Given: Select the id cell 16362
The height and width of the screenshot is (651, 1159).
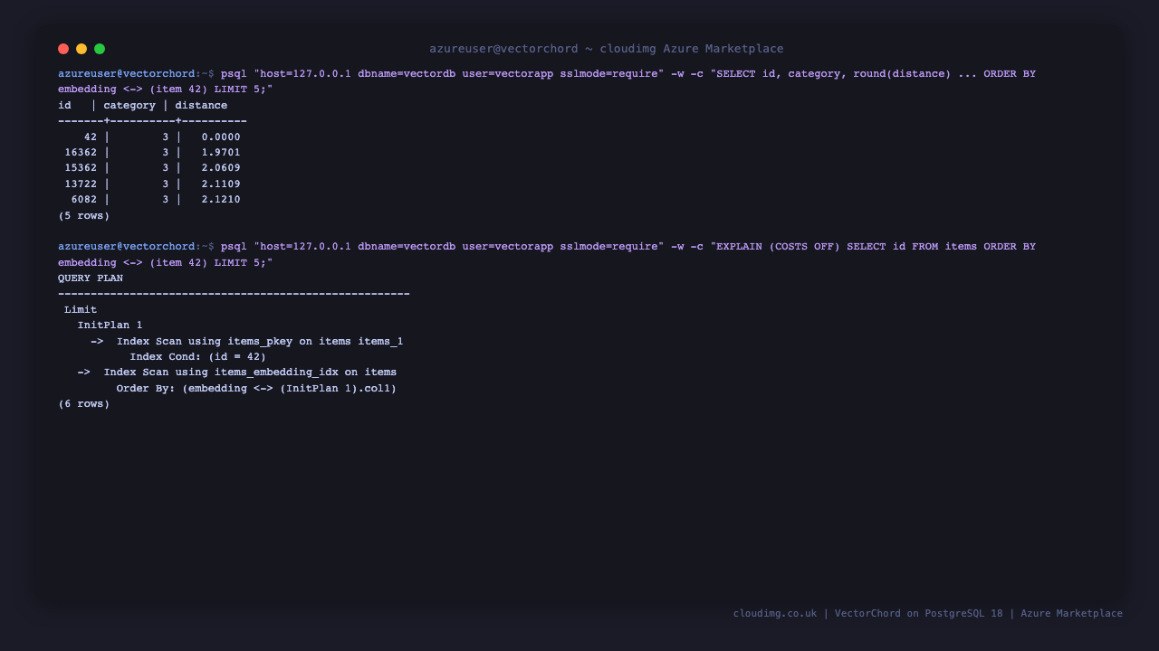Looking at the screenshot, I should tap(81, 152).
